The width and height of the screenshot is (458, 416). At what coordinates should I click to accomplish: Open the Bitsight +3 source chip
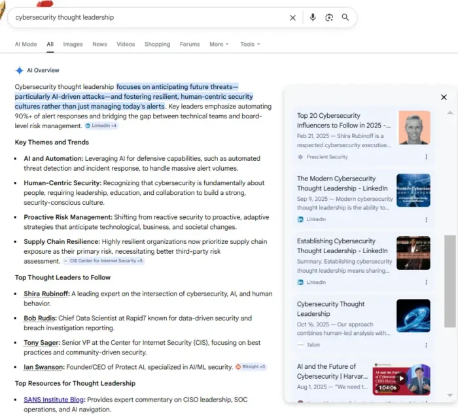(251, 367)
